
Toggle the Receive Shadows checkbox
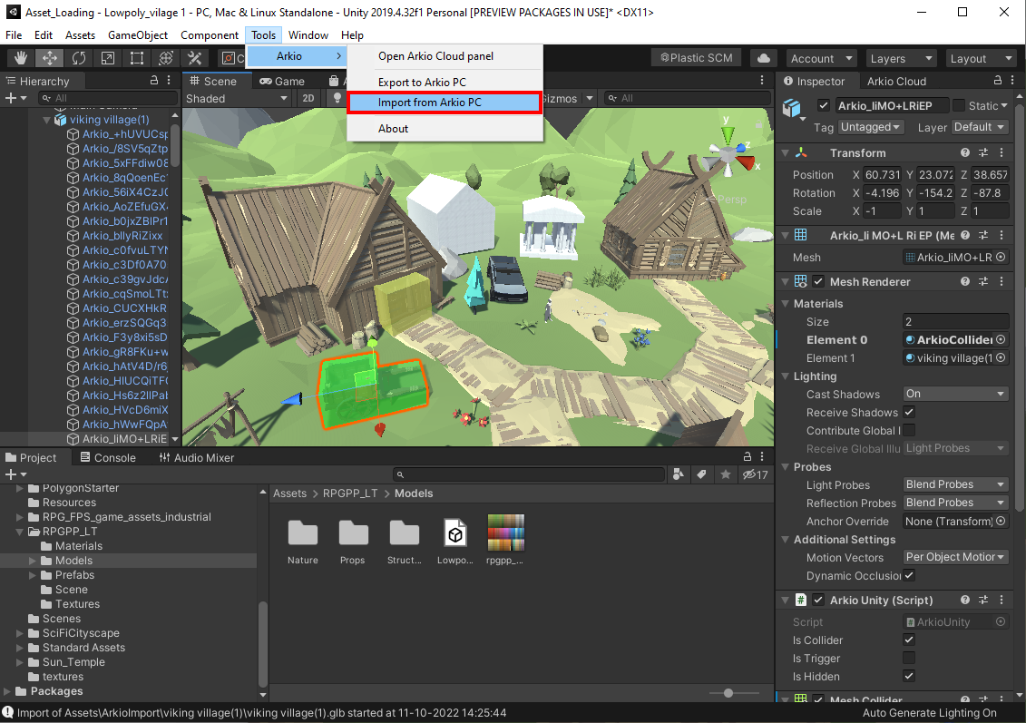coord(909,412)
